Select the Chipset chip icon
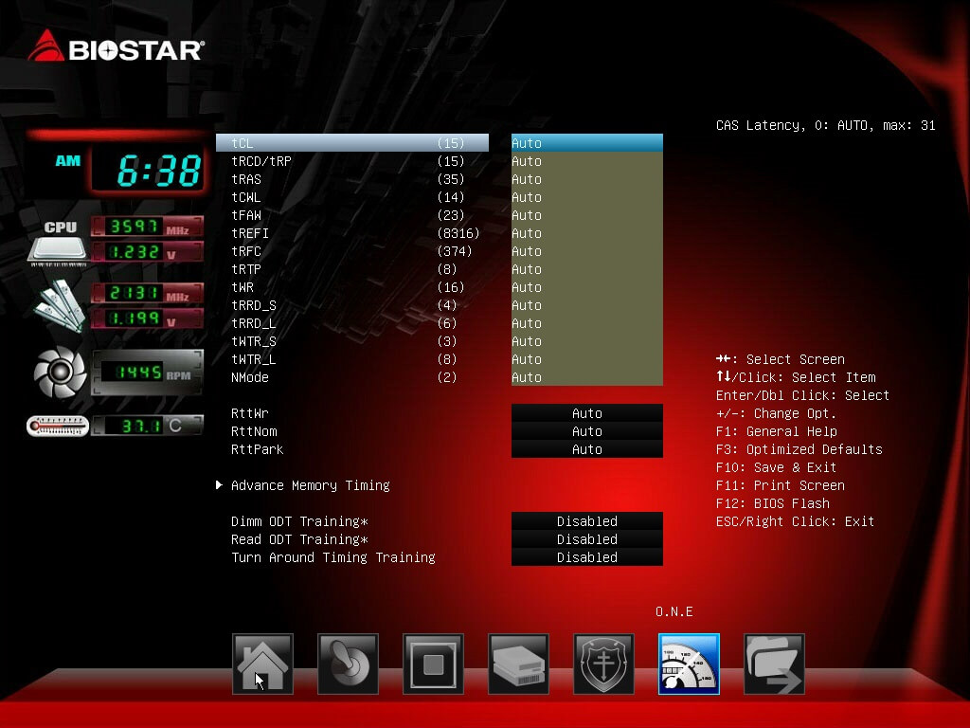 click(433, 664)
